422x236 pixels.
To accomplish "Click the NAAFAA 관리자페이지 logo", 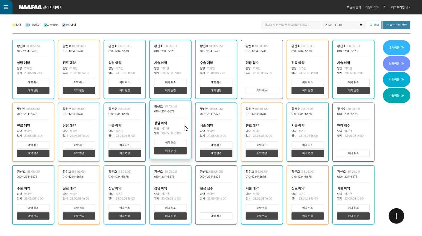I will [41, 7].
